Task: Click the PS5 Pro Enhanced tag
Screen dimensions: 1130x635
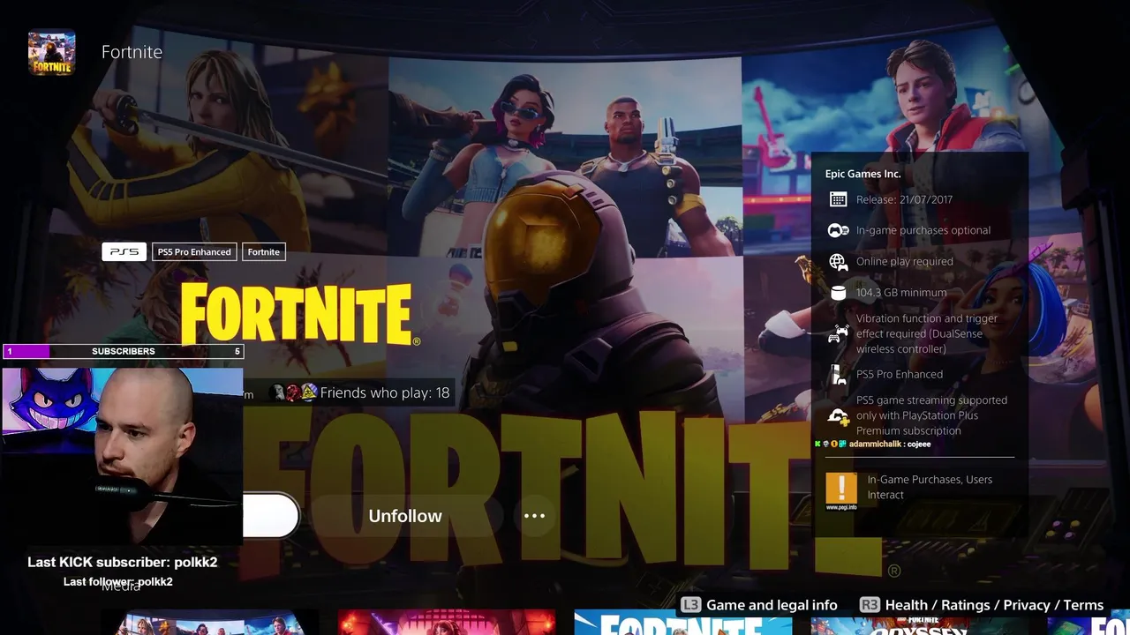Action: 194,252
